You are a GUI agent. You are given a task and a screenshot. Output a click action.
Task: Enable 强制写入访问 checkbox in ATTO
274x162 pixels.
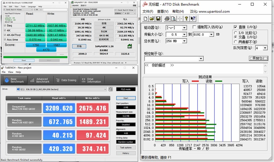point(194,27)
